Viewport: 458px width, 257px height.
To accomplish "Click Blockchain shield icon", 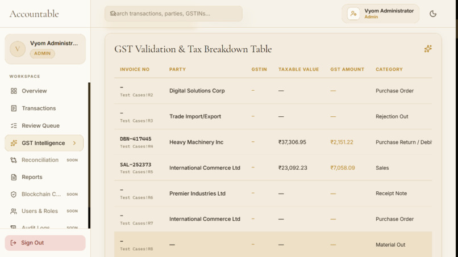I will [x=14, y=194].
